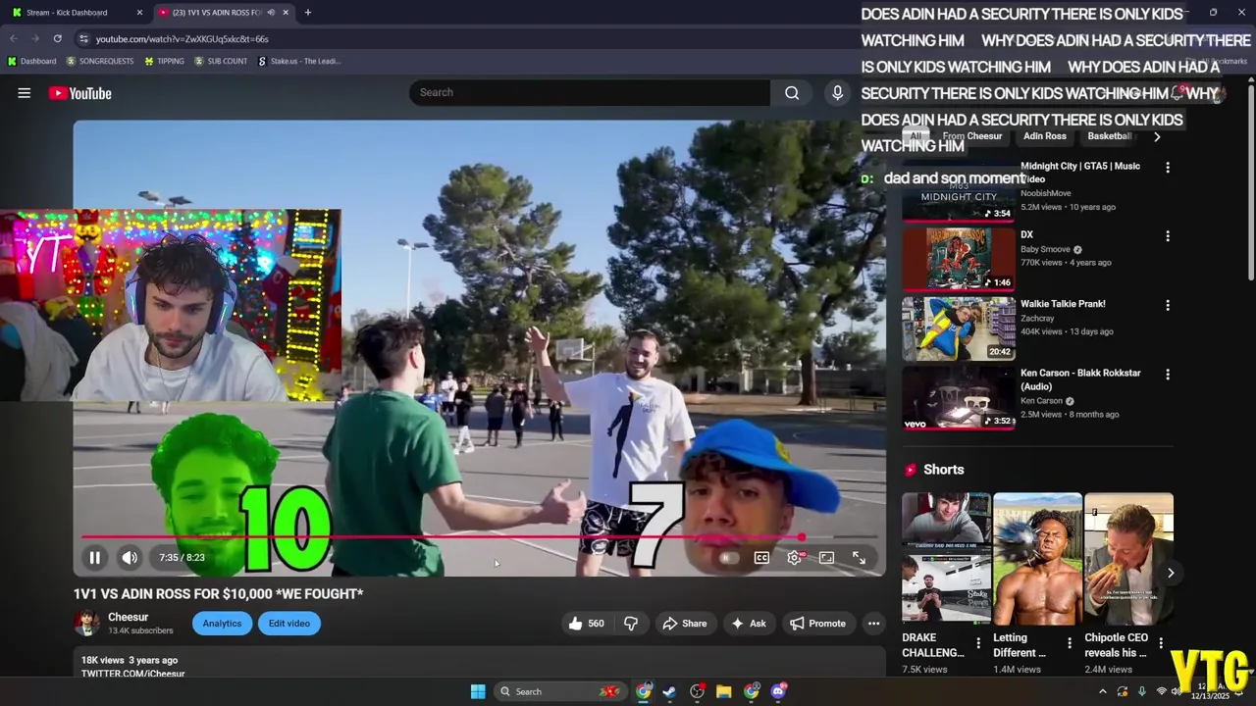Open Steam from the taskbar
Image resolution: width=1256 pixels, height=706 pixels.
(669, 691)
